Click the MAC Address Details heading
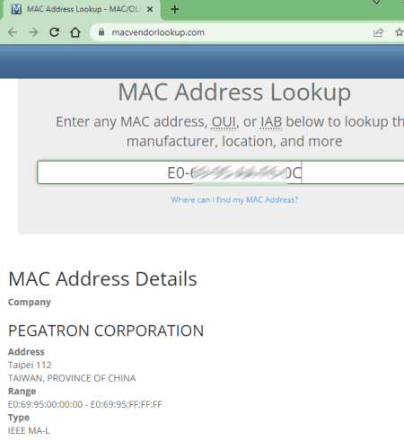This screenshot has height=441, width=404. point(102,278)
